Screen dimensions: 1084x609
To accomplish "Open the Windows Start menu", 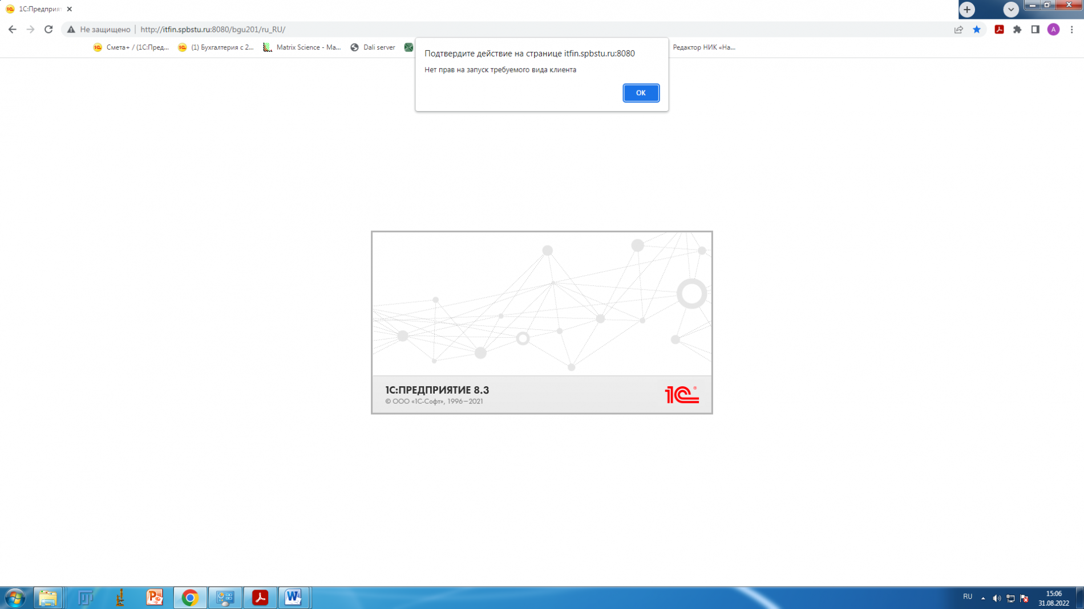I will [15, 598].
